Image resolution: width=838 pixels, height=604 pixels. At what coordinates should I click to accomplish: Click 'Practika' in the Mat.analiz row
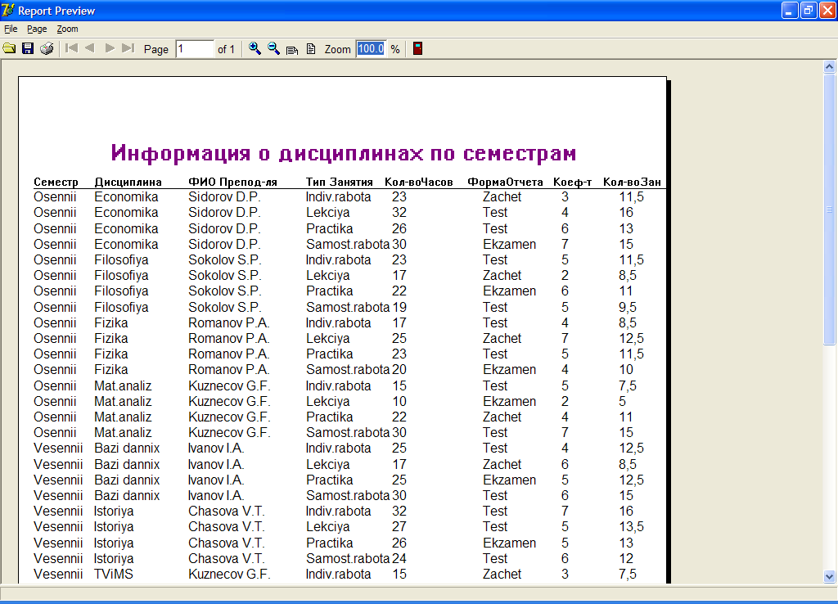tap(329, 417)
